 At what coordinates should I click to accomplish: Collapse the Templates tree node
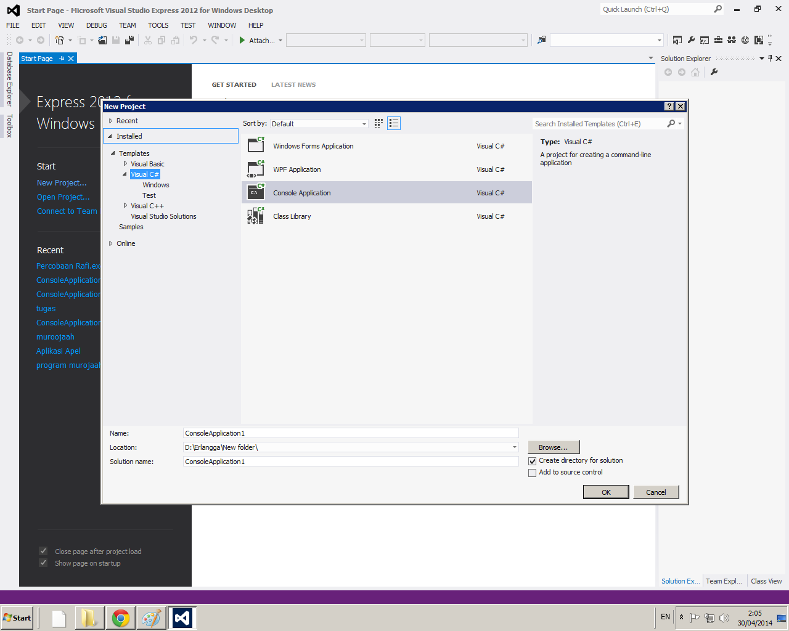[x=113, y=153]
